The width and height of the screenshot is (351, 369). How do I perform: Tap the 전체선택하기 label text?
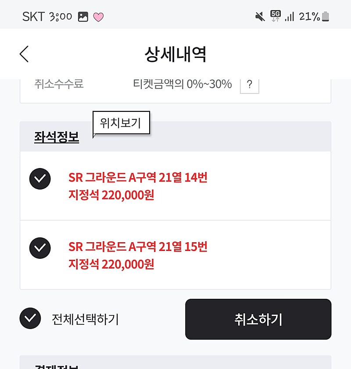coord(85,319)
